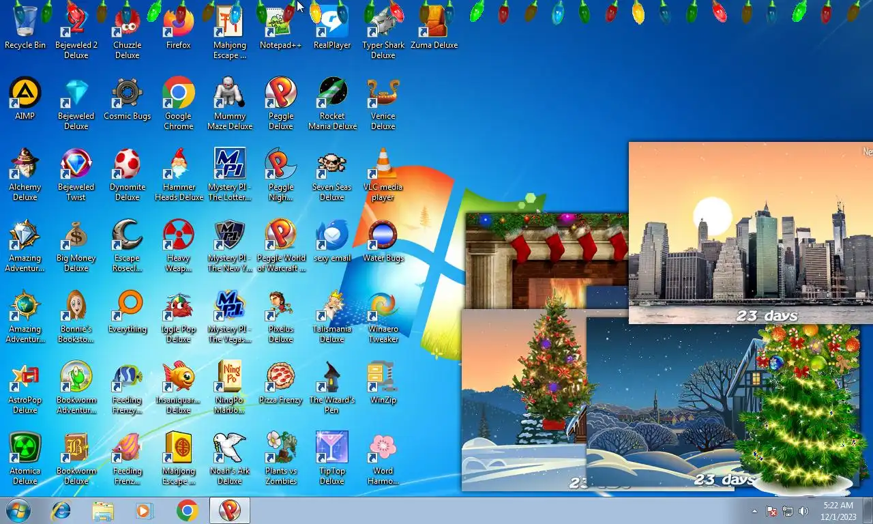The height and width of the screenshot is (524, 873).
Task: Switch to Peggle in the taskbar
Action: point(229,510)
